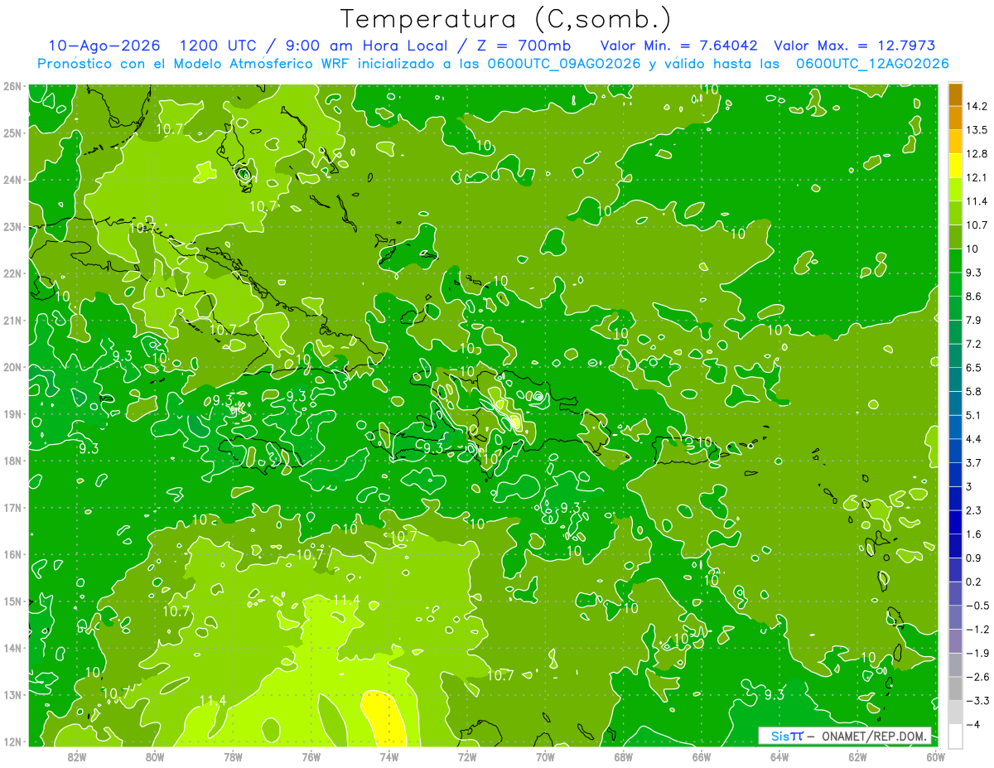
Task: Click the '19N' latitude axis label
Action: (12, 414)
